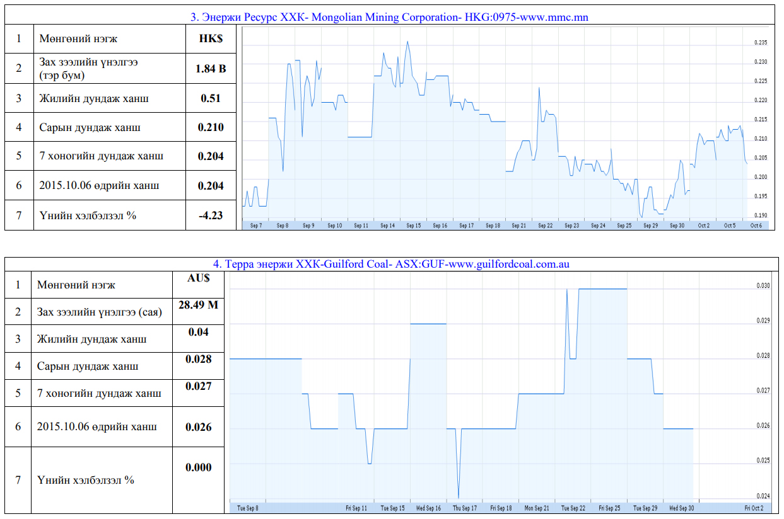This screenshot has height=519, width=784.
Task: Click the 0.030 y-axis label on the Guilford chart
Action: [x=763, y=286]
